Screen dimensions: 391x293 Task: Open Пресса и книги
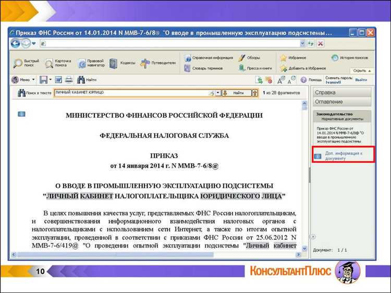click(x=255, y=68)
